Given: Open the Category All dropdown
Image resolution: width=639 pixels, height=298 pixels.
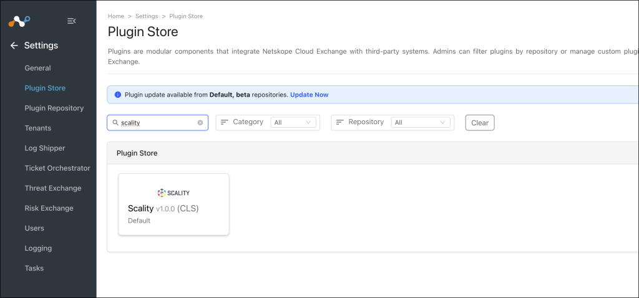Looking at the screenshot, I should [x=293, y=123].
